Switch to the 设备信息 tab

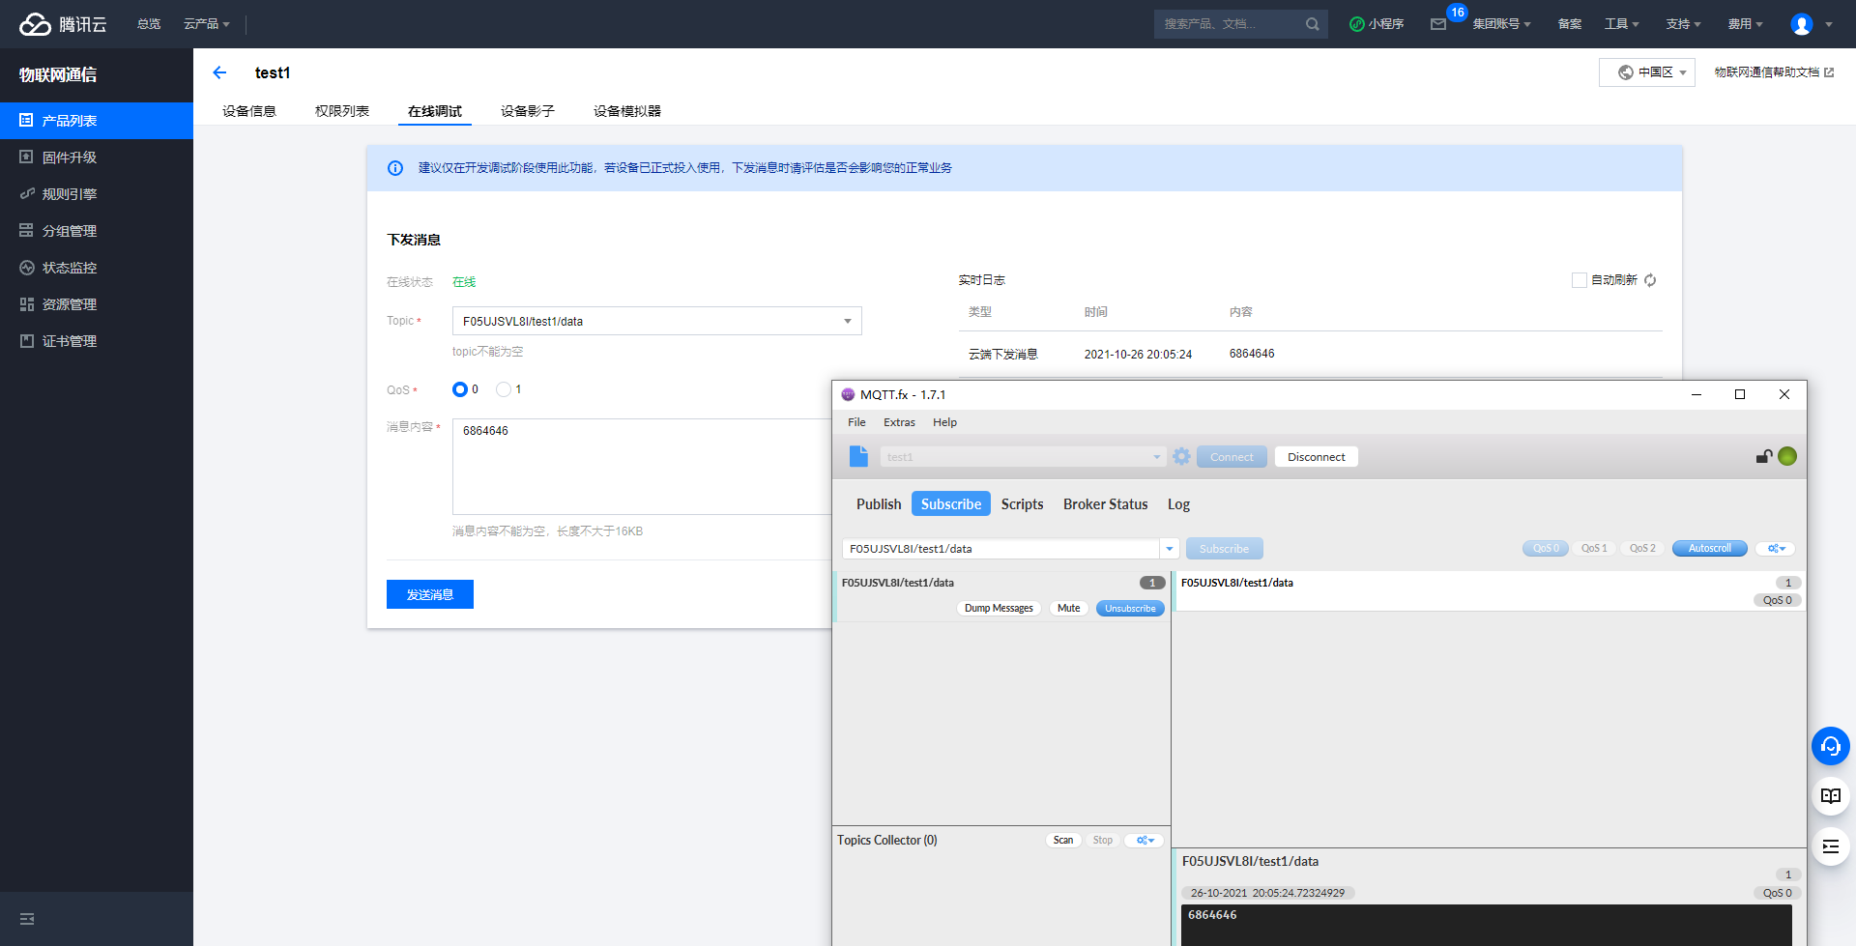point(249,111)
